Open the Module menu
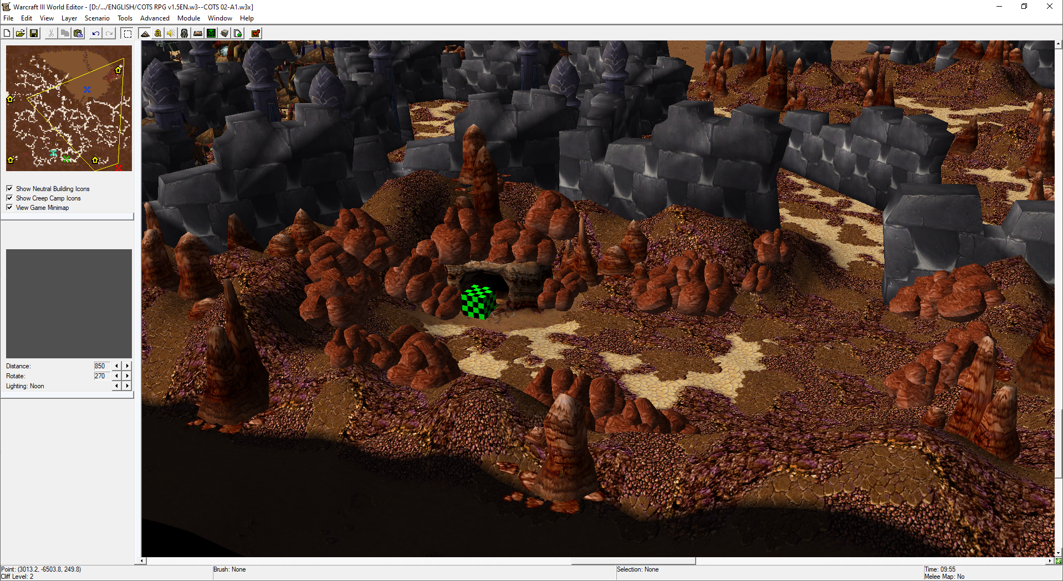Image resolution: width=1063 pixels, height=581 pixels. pos(188,18)
